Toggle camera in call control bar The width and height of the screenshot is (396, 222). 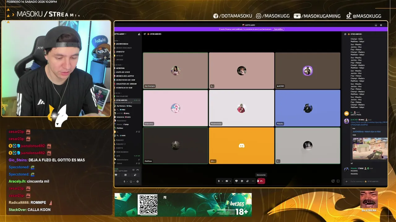pos(227,181)
